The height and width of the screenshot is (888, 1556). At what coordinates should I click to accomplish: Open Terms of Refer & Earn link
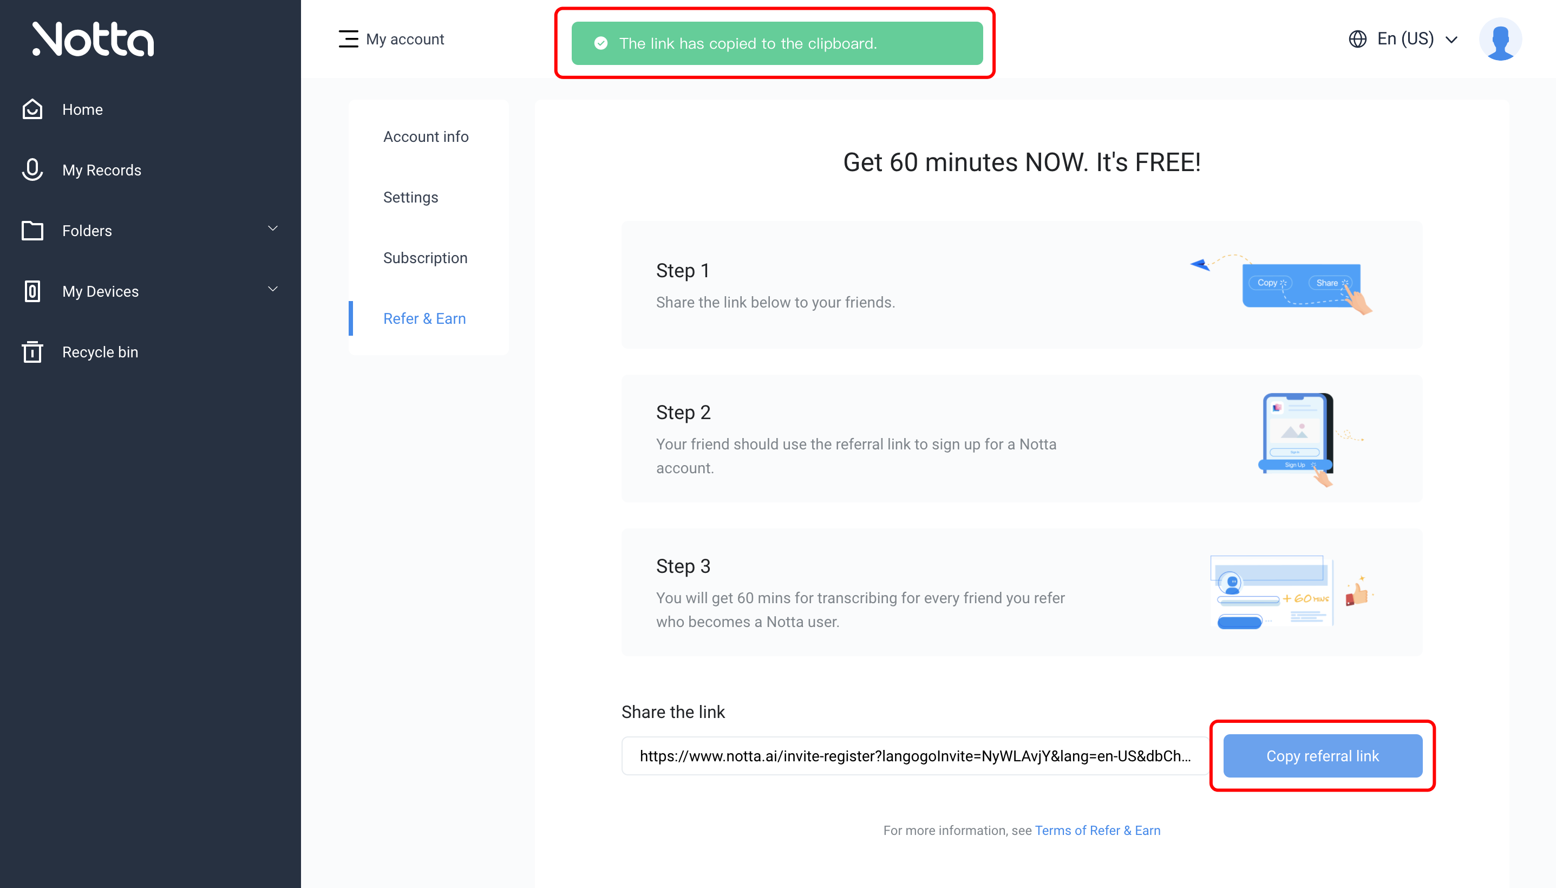1097,830
